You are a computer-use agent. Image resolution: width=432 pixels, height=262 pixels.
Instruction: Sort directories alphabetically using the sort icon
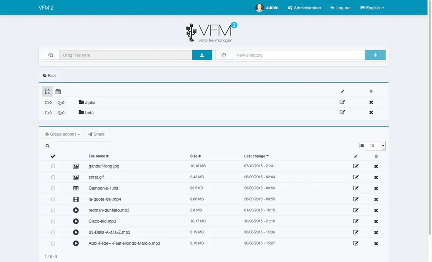48,91
